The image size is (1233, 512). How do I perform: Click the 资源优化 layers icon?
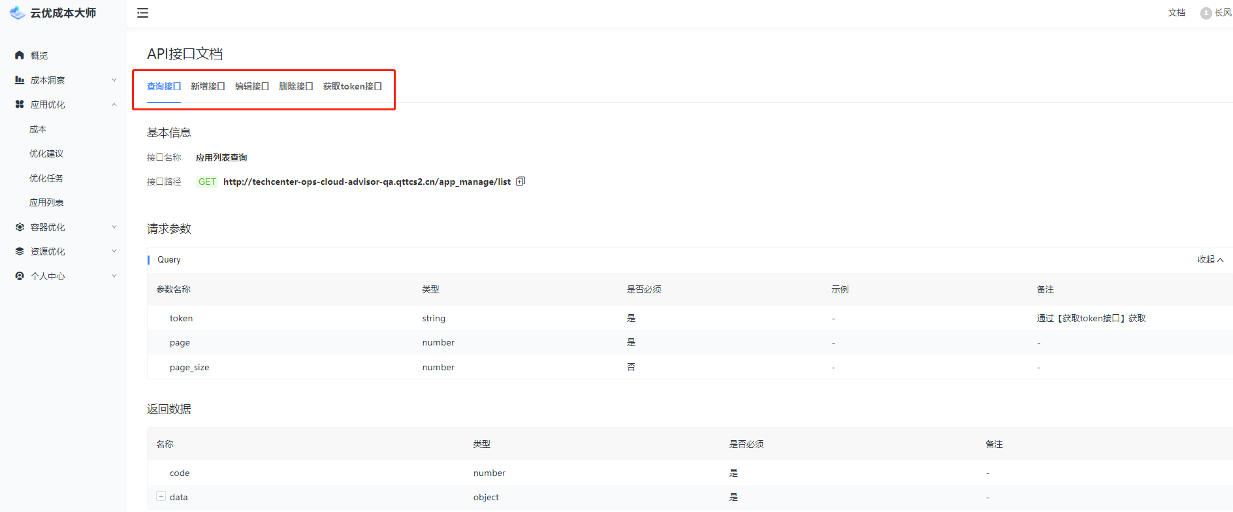[20, 251]
